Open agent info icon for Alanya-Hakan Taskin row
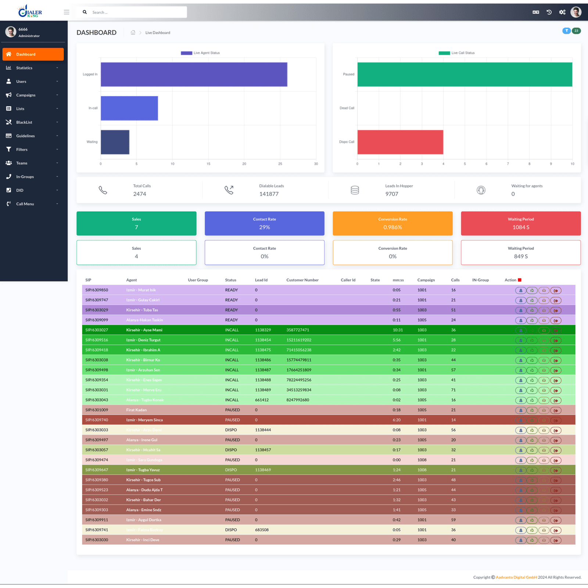The image size is (588, 588). coord(521,320)
